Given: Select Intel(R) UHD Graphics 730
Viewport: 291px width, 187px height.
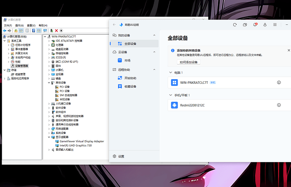Looking at the screenshot, I should 73,145.
